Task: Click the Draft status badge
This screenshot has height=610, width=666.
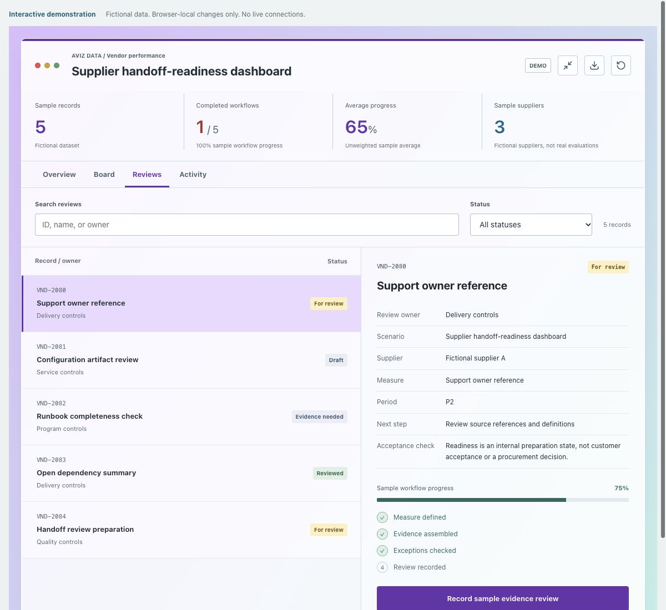Action: pos(336,360)
